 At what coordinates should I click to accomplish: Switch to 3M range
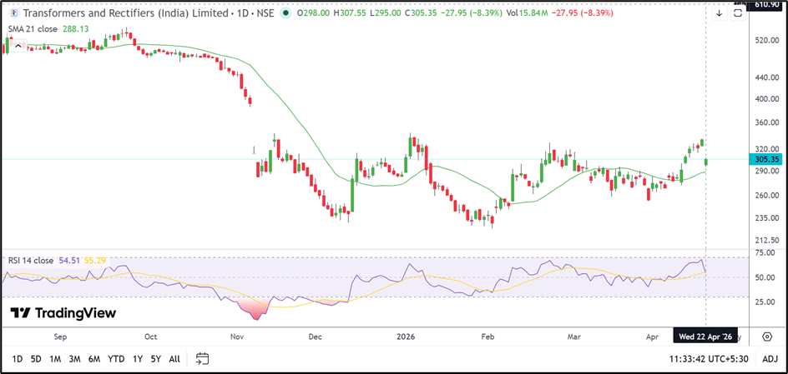[x=75, y=359]
